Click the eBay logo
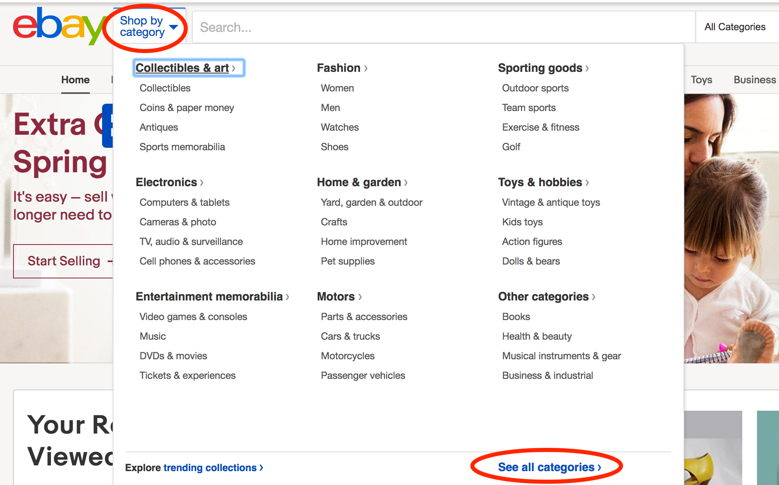779x485 pixels. [57, 26]
